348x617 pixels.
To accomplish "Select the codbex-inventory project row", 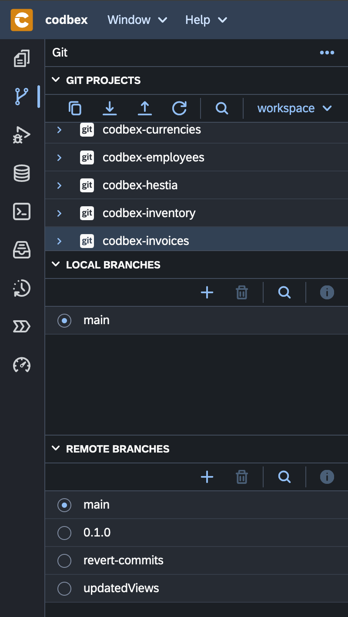I will (197, 213).
